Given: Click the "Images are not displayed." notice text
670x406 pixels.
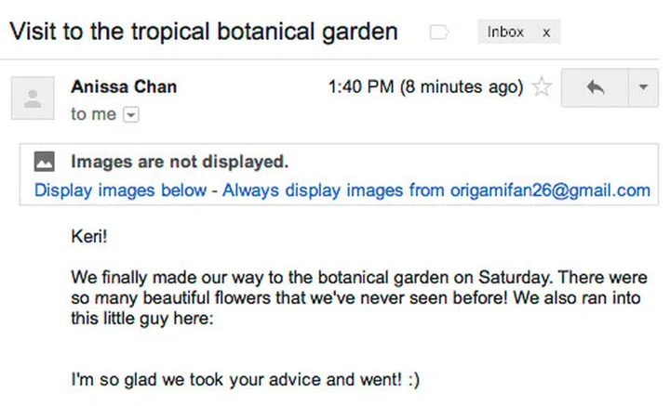Looking at the screenshot, I should [x=180, y=162].
